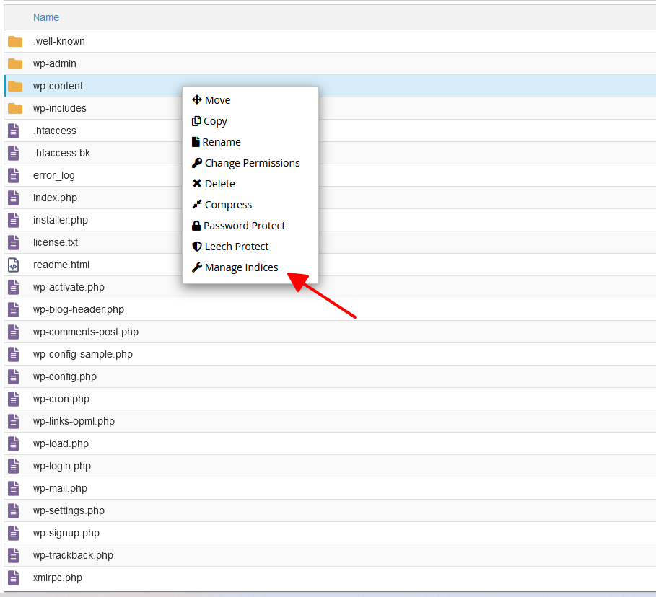Select the xmlrpc.php file
Image resolution: width=656 pixels, height=597 pixels.
point(58,578)
